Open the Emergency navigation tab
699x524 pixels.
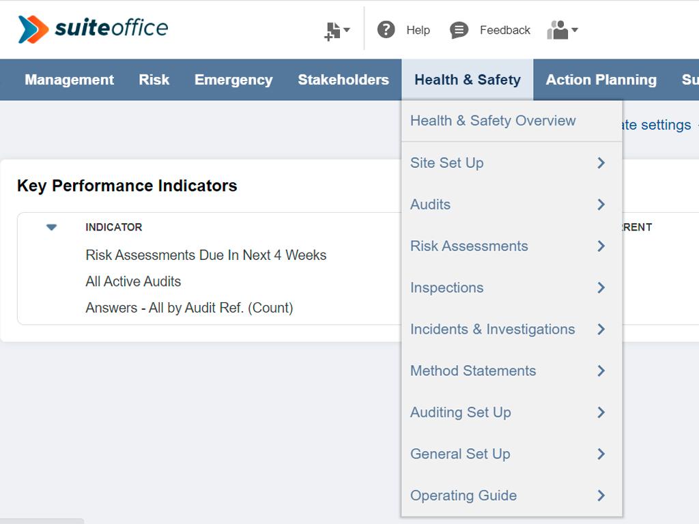[x=233, y=80]
